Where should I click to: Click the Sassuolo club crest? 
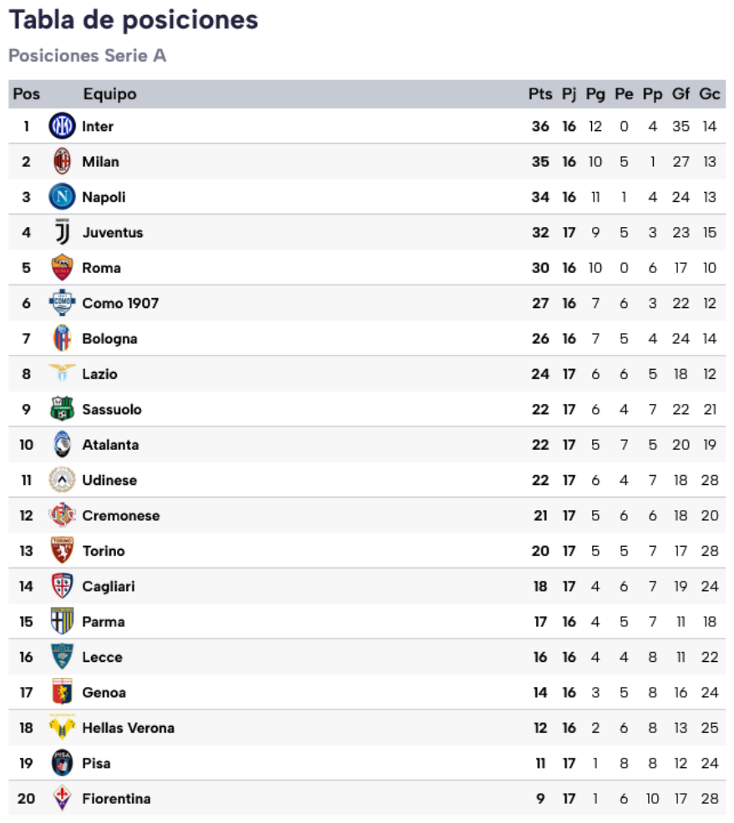point(62,409)
